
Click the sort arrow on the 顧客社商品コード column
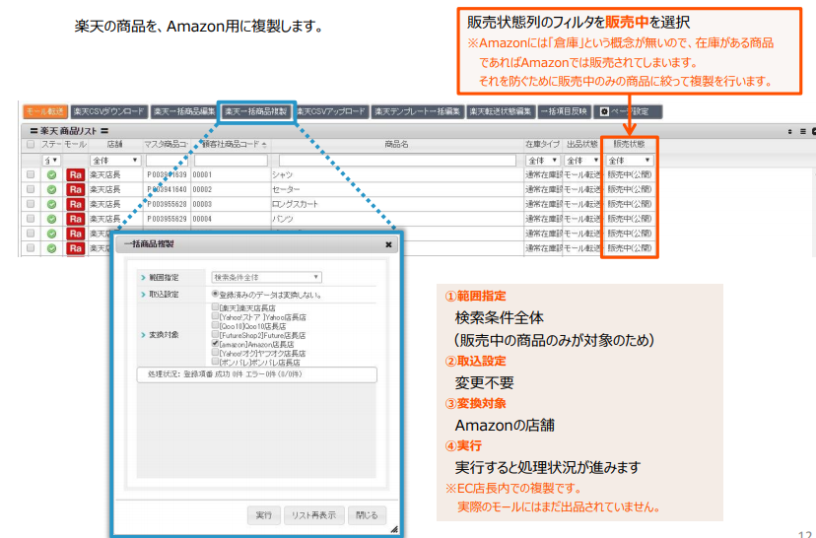pos(264,145)
